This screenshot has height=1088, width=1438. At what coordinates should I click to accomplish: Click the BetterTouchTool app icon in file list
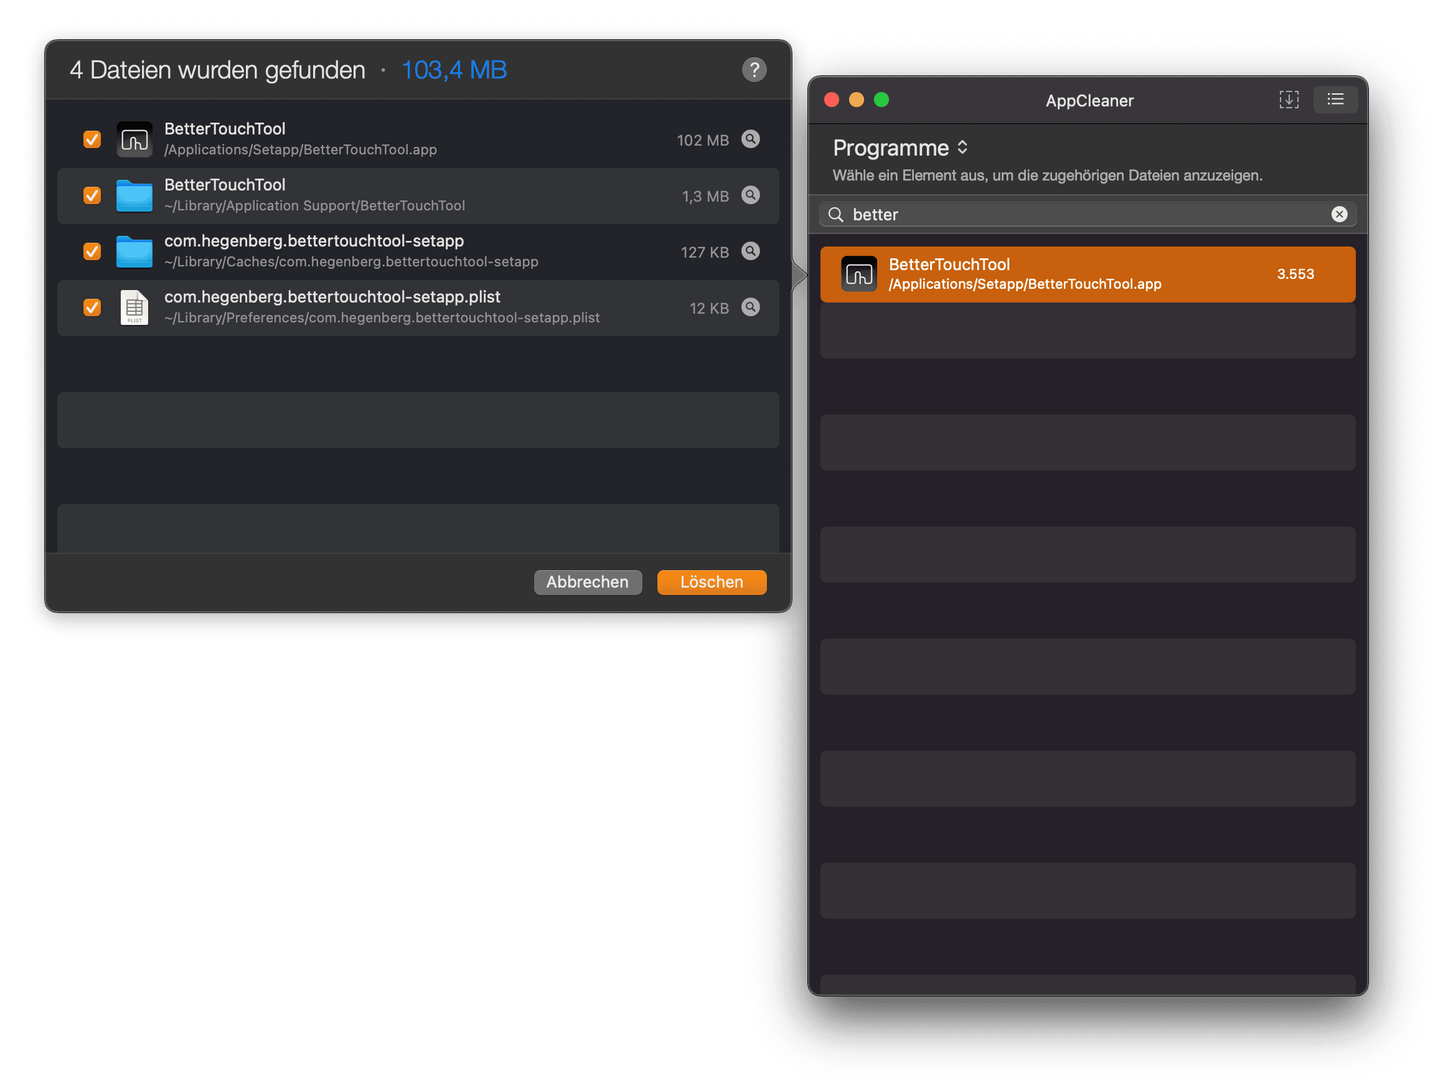pos(134,139)
